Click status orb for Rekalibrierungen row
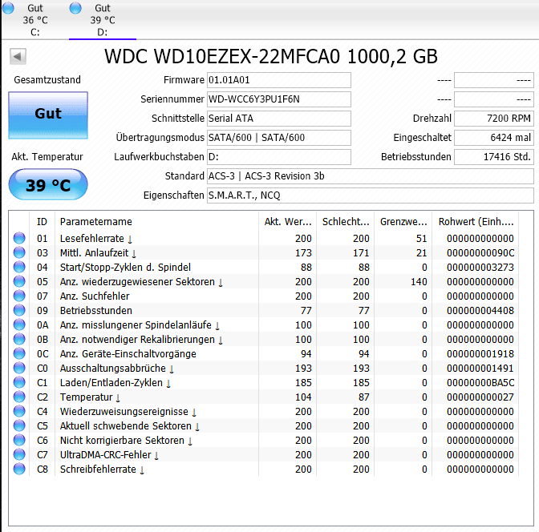539x532 pixels. coord(19,339)
